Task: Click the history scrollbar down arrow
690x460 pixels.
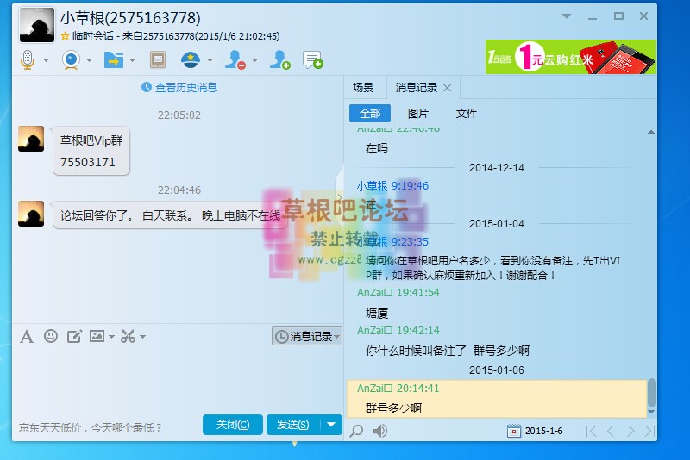Action: click(x=651, y=412)
